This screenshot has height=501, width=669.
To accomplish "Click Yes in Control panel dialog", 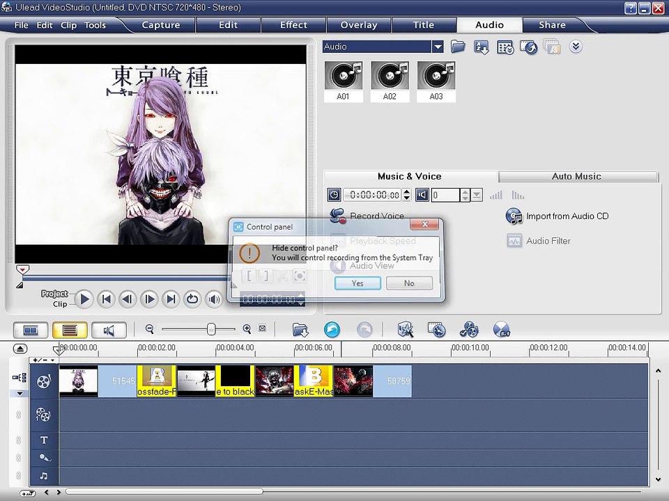I will [x=357, y=283].
